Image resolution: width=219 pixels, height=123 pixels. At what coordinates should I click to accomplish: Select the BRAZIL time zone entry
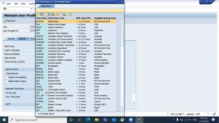[76, 69]
